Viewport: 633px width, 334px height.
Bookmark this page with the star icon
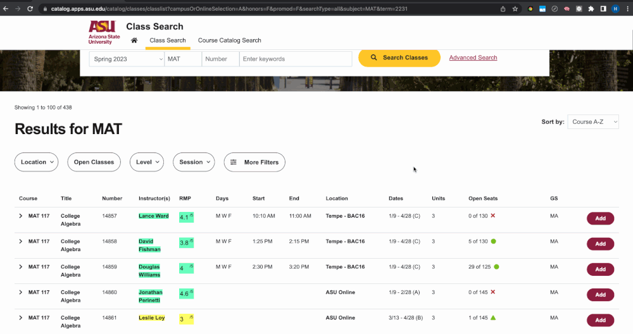[515, 9]
